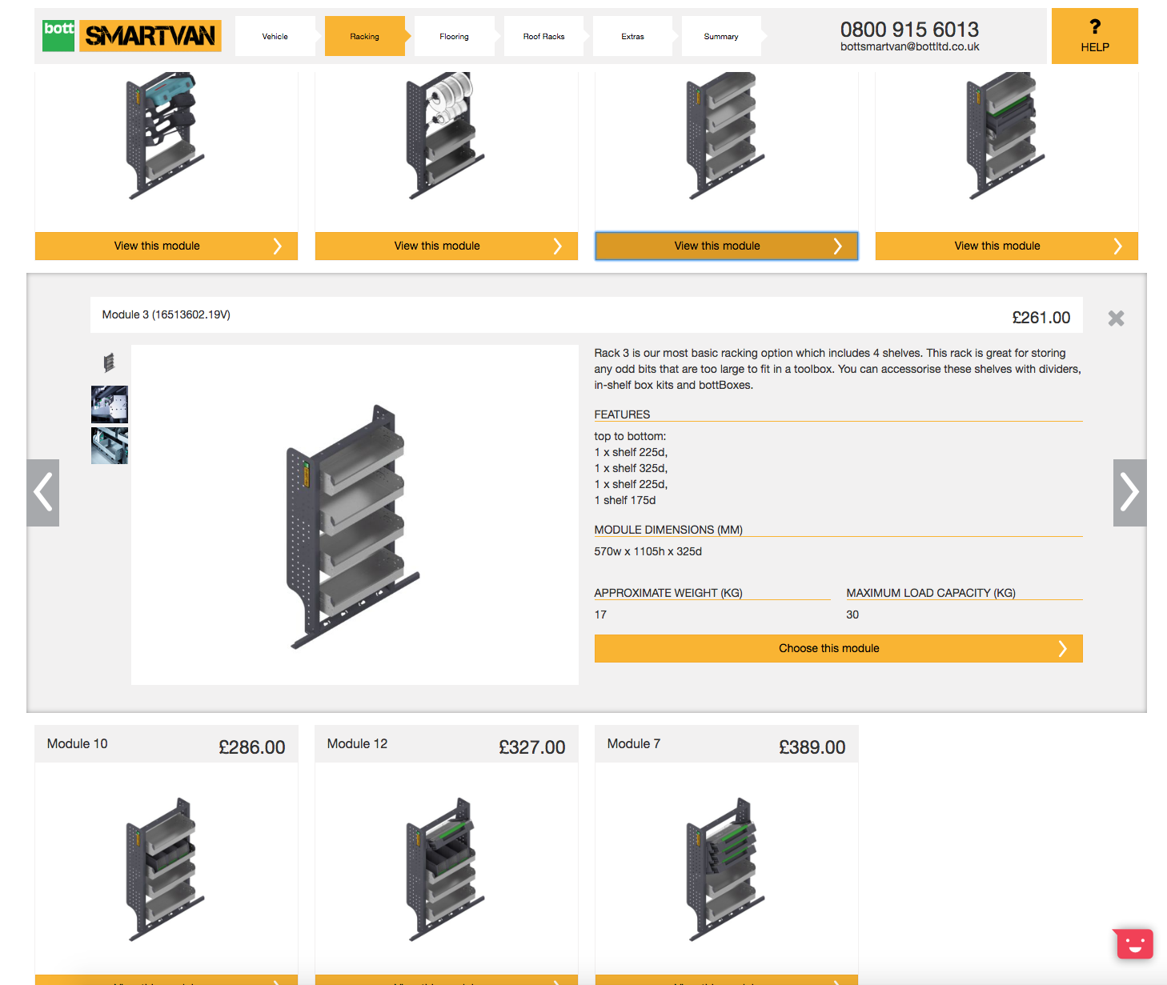Switch to the Flooring step tab

coord(454,37)
